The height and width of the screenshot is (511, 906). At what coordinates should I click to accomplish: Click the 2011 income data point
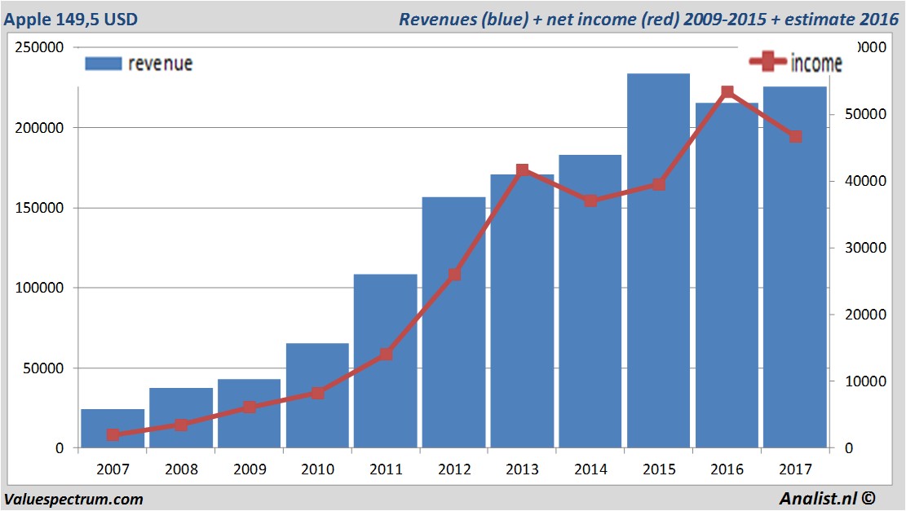(386, 354)
